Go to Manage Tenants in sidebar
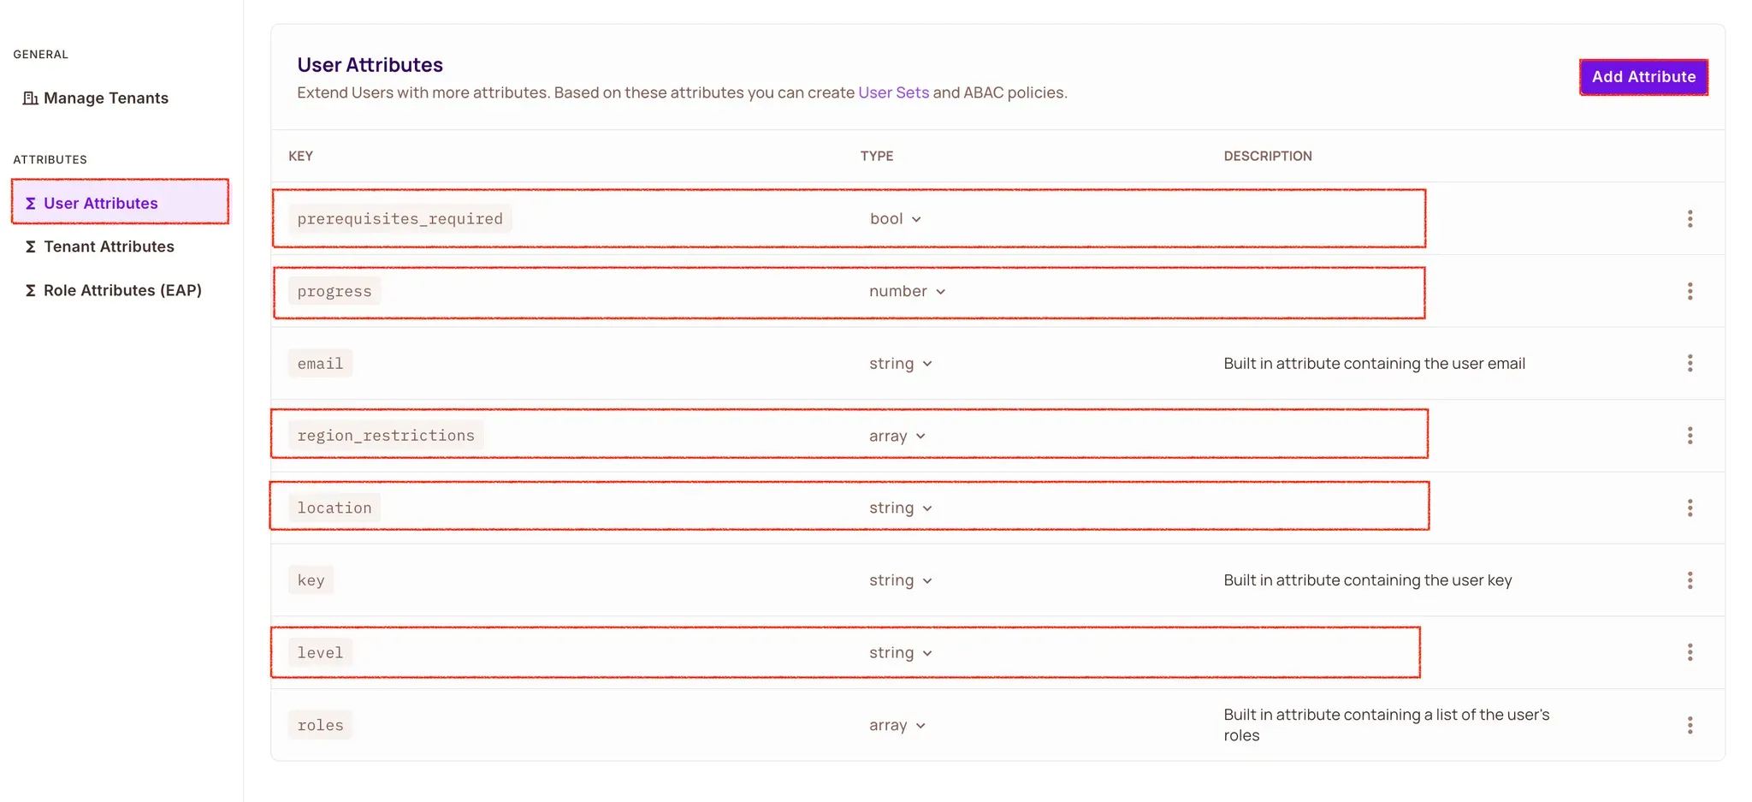 [105, 98]
